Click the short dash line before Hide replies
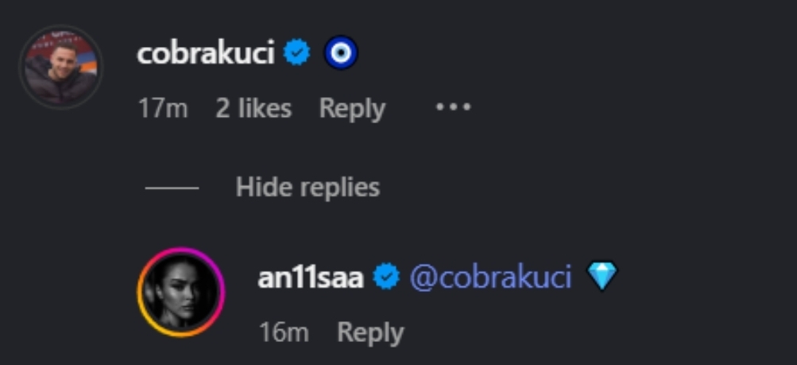The height and width of the screenshot is (365, 797). point(172,188)
